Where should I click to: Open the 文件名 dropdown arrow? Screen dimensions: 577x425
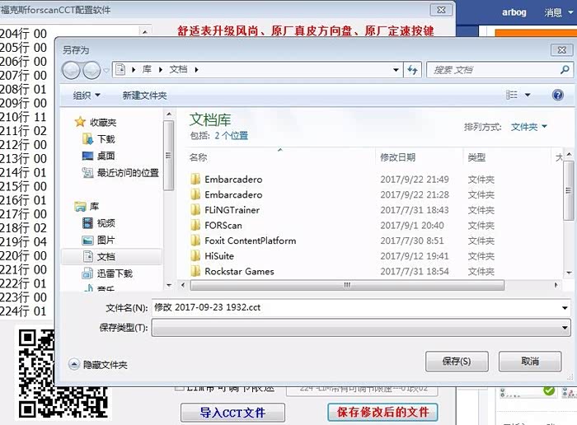coord(565,307)
